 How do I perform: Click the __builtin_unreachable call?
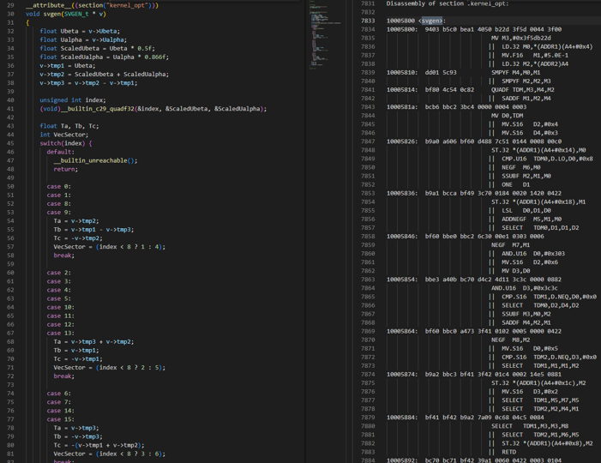(93, 160)
